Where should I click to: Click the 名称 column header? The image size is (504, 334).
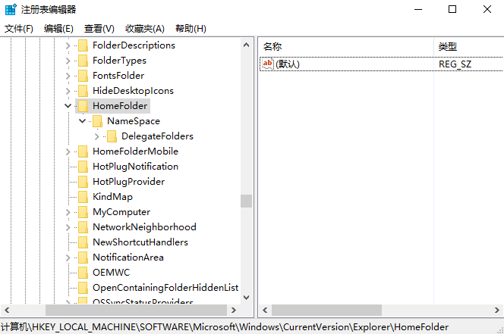pos(346,46)
